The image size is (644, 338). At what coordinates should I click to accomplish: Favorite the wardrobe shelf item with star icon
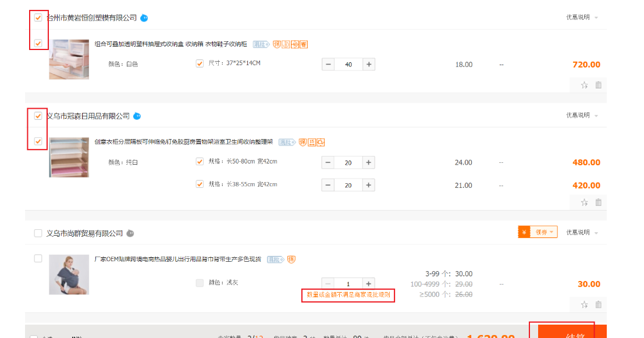point(584,202)
